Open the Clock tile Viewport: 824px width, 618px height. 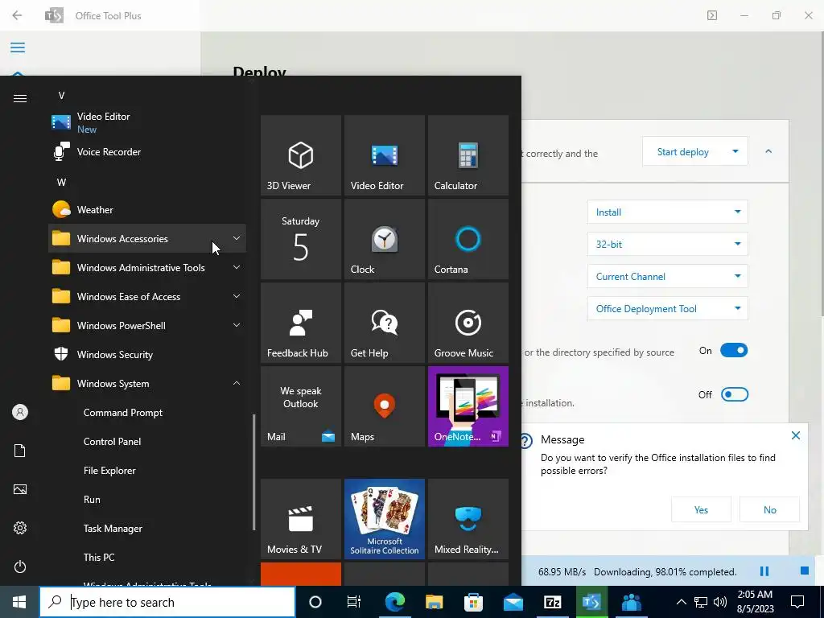[384, 238]
